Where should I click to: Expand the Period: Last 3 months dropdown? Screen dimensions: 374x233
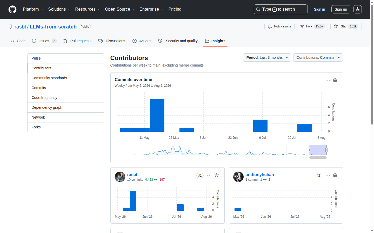pyautogui.click(x=267, y=57)
